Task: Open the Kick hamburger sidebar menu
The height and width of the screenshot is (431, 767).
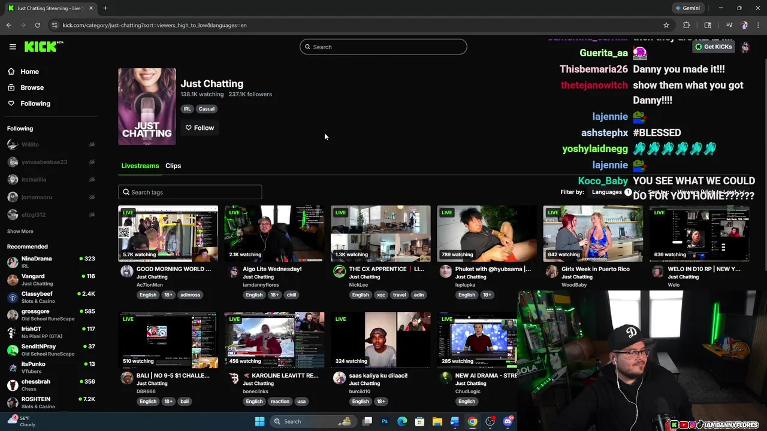Action: click(13, 47)
